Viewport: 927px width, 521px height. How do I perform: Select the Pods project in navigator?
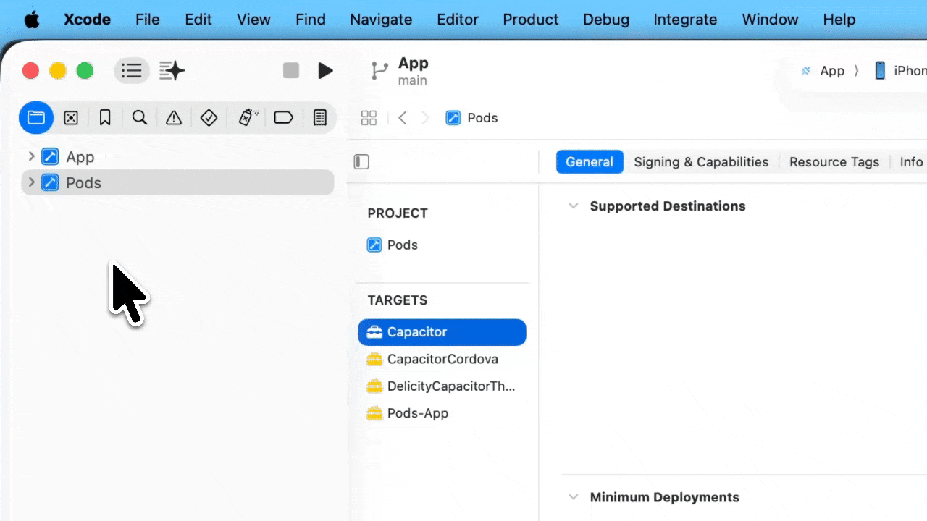pos(177,182)
